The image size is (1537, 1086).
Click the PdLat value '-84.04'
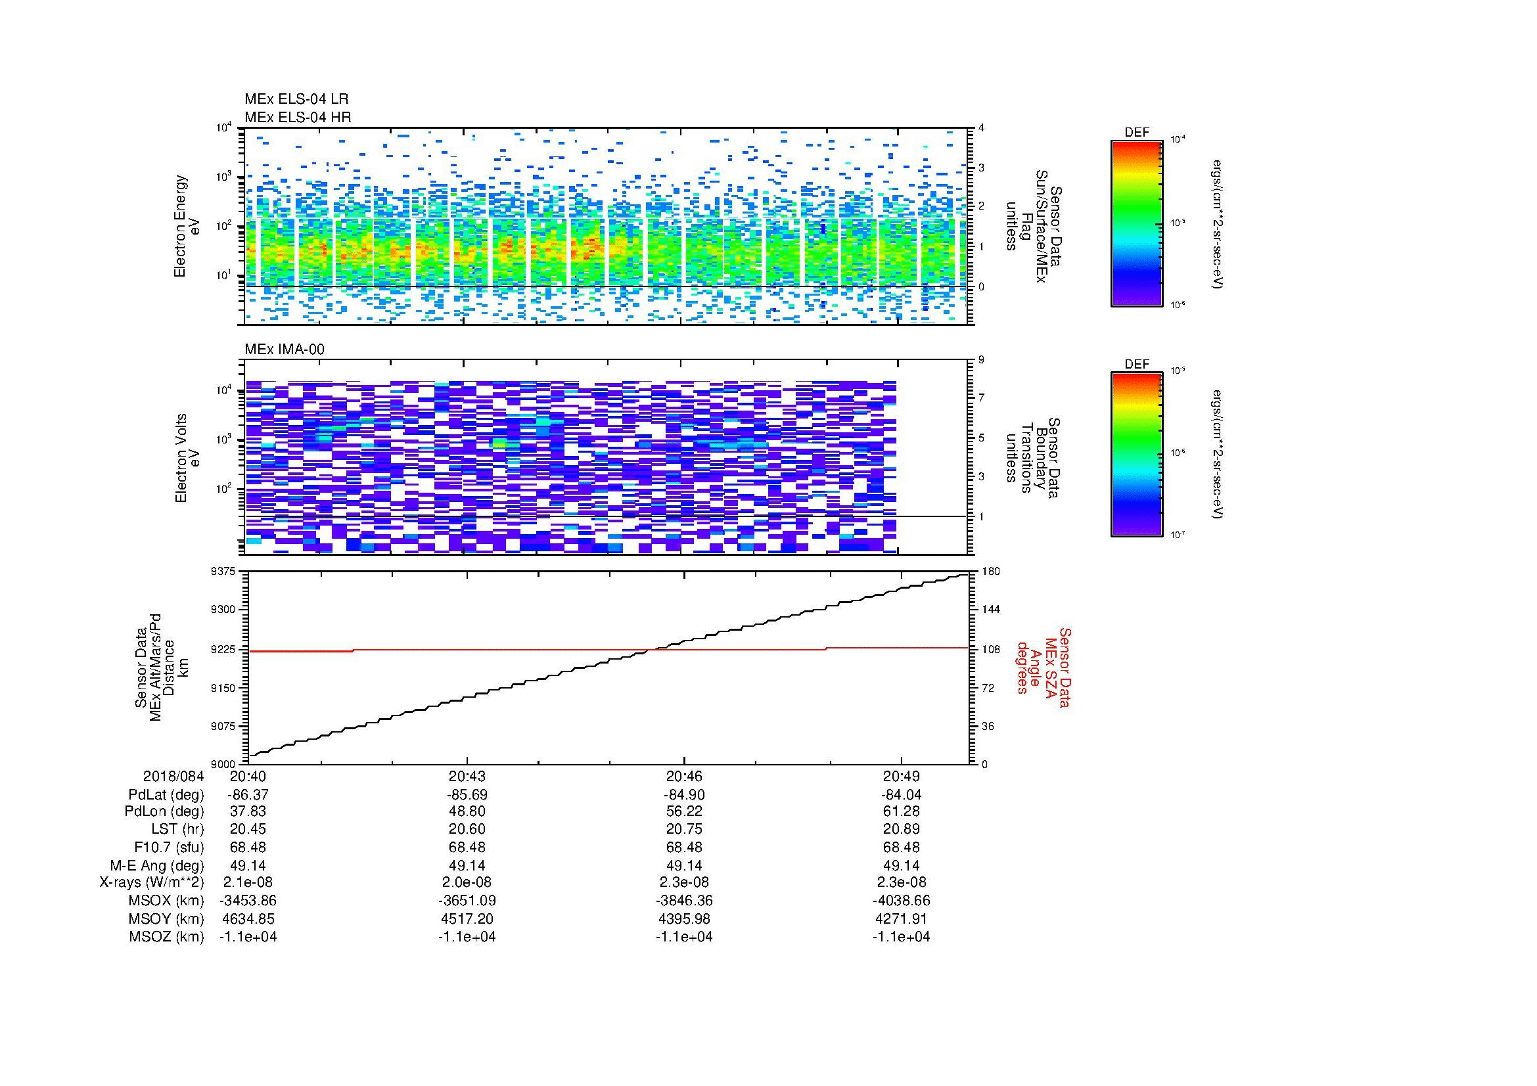point(902,795)
